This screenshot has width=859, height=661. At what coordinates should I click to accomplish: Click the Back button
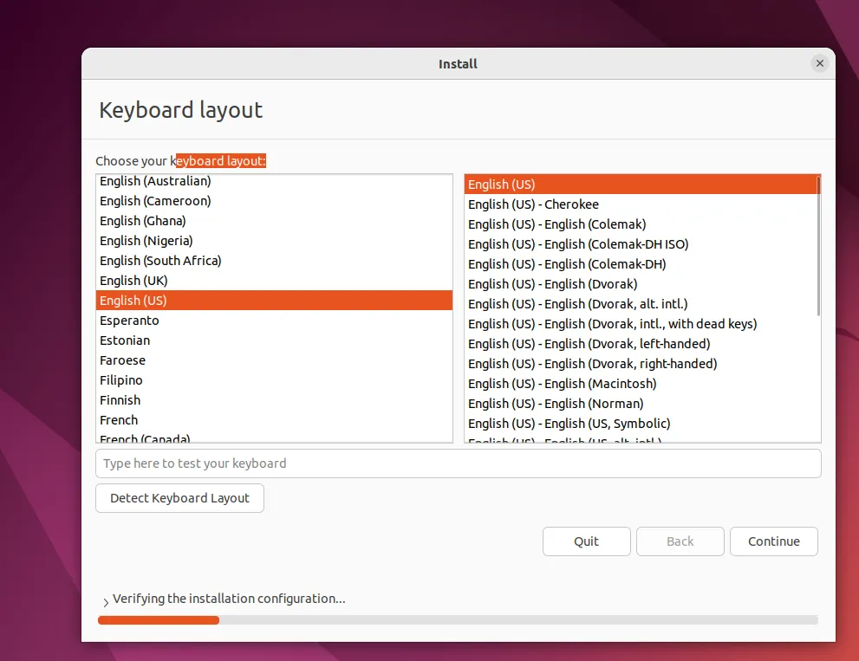click(680, 541)
